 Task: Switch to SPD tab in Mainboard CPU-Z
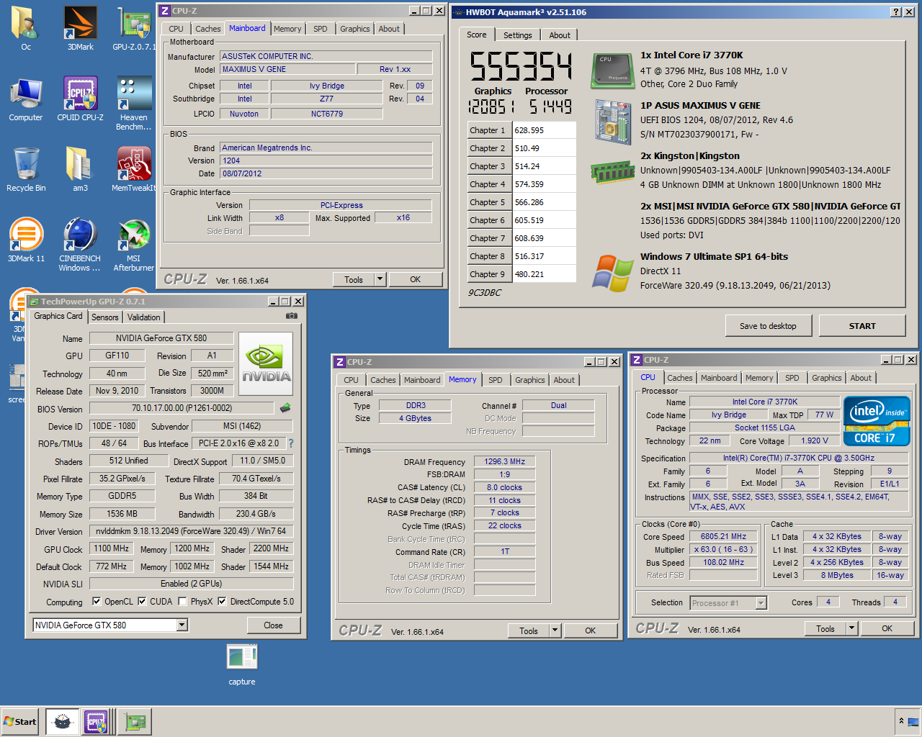(321, 29)
